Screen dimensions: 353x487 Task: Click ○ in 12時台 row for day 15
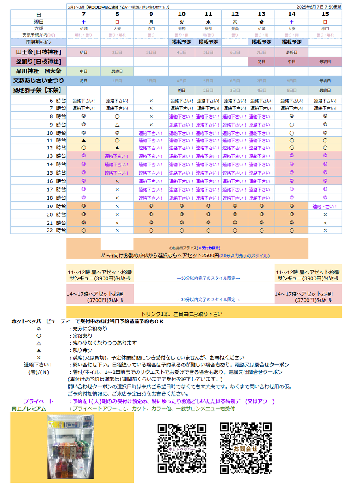tap(325, 148)
